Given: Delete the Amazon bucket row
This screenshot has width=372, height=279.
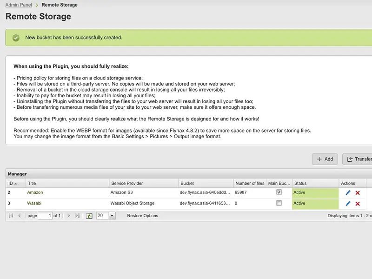Looking at the screenshot, I should click(358, 193).
